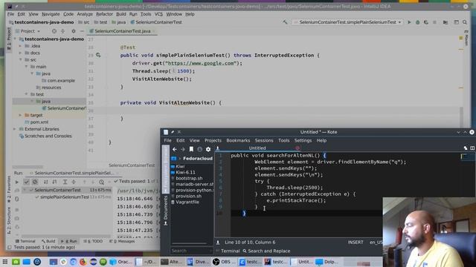
Task: Open the Terminal tool window in IntelliJ
Action: point(25,241)
